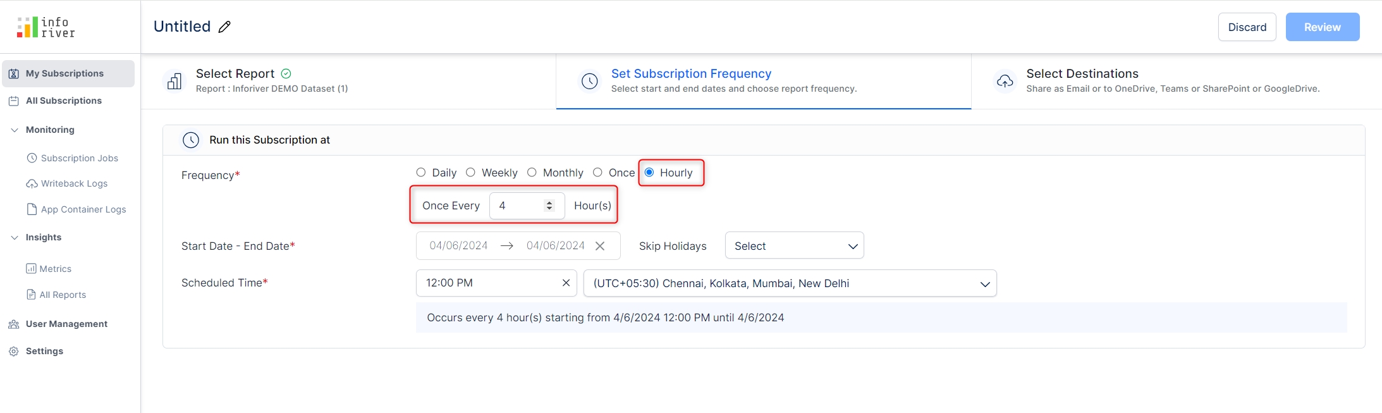The width and height of the screenshot is (1382, 413).
Task: Click the Discard button
Action: coord(1247,27)
